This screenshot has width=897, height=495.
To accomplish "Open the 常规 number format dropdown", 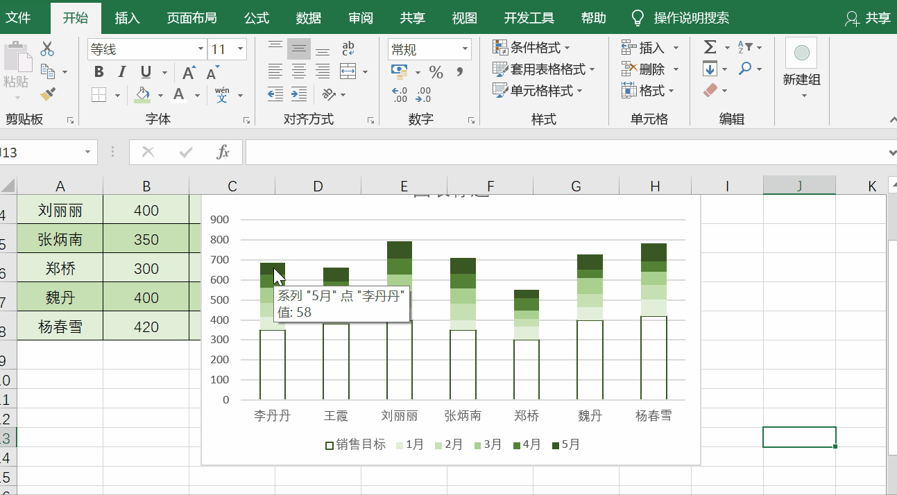I will [463, 49].
